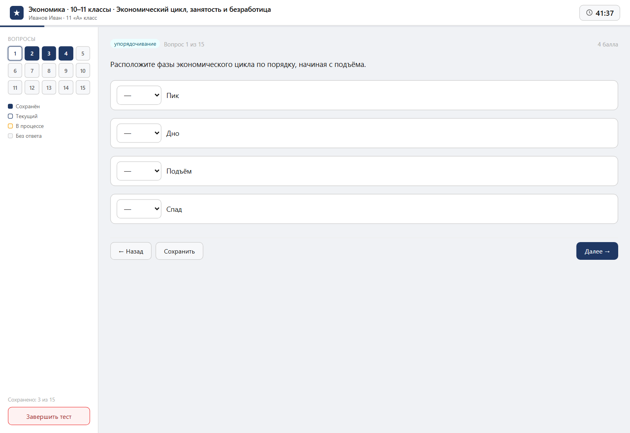This screenshot has height=433, width=630.
Task: Save the answer with Сохранить
Action: [x=179, y=251]
